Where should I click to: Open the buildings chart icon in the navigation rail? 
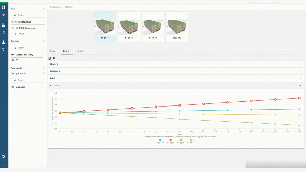point(4,33)
